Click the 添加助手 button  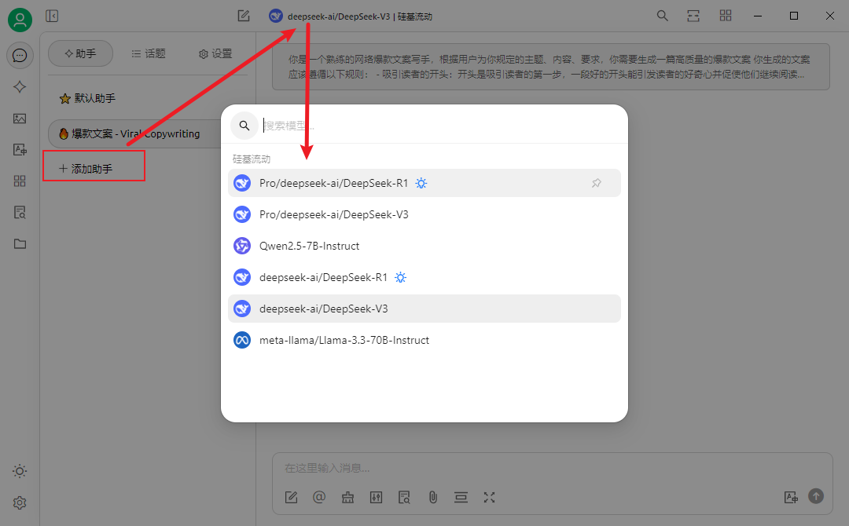click(x=94, y=169)
